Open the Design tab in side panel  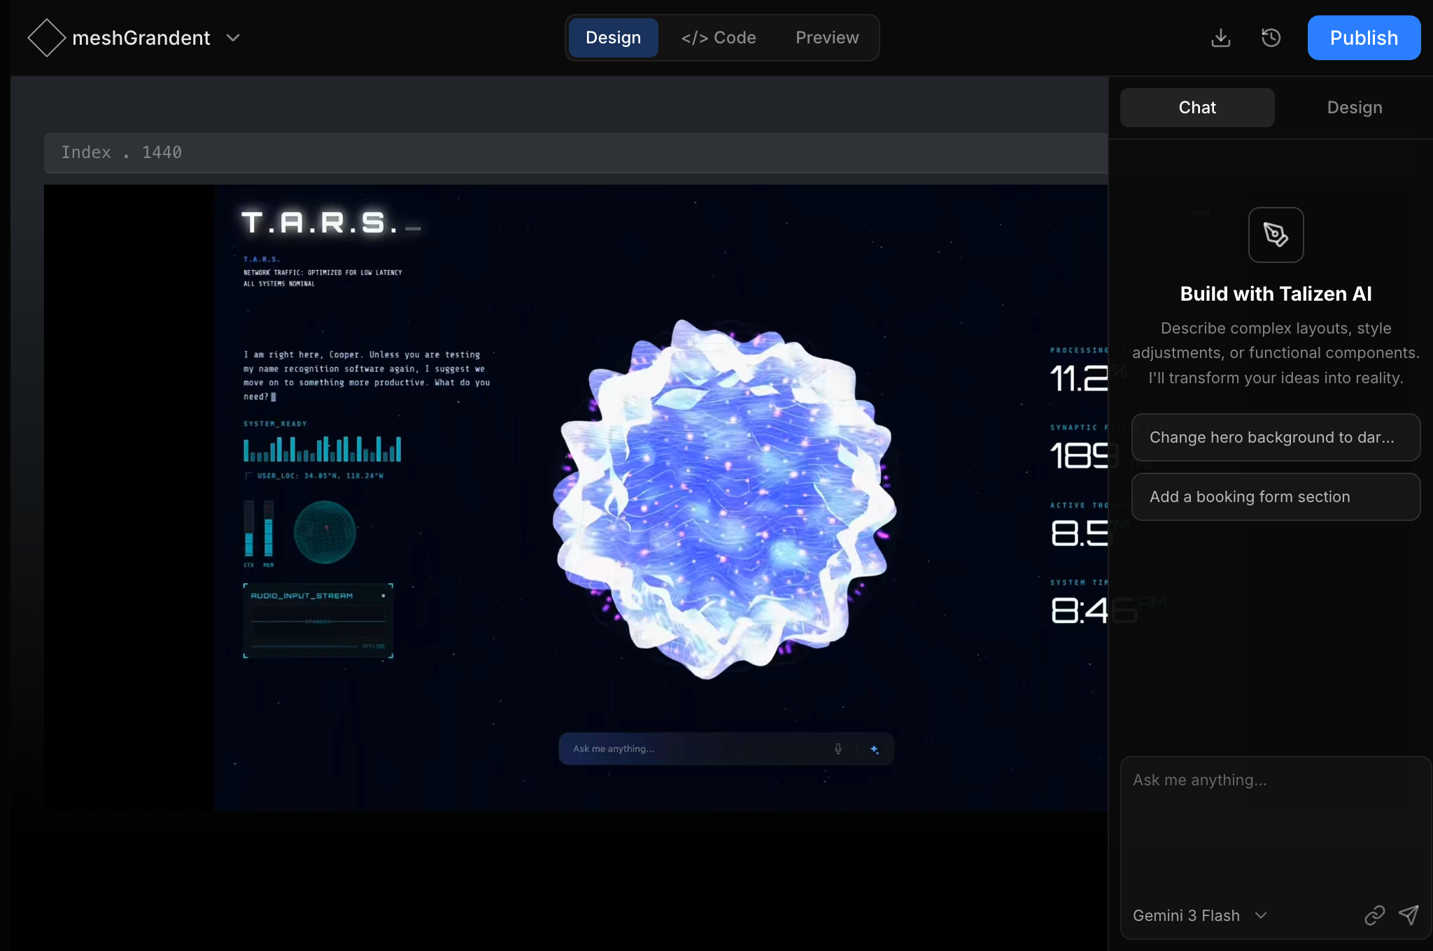tap(1355, 108)
